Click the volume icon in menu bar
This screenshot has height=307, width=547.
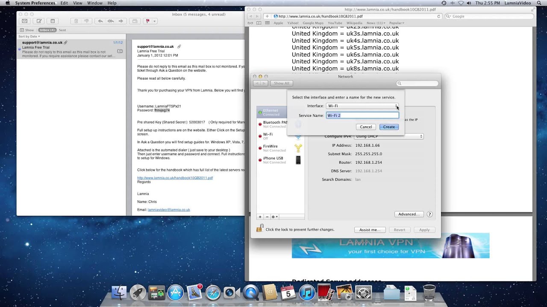point(469,3)
